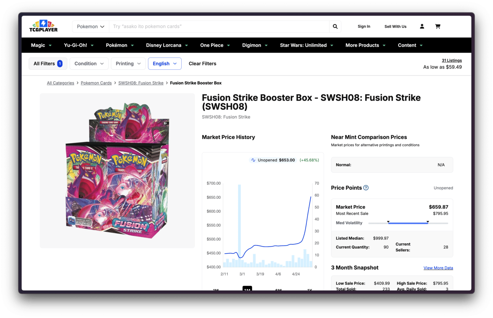Screen dimensions: 493x318
Task: Open the English language filter dropdown
Action: 165,64
